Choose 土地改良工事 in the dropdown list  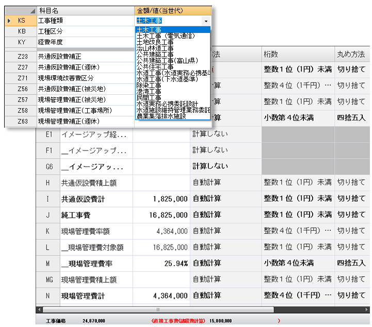155,42
